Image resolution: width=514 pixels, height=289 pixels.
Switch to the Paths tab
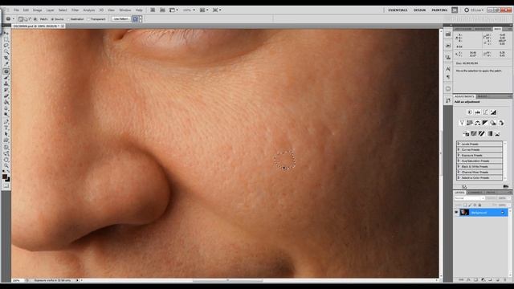491,193
